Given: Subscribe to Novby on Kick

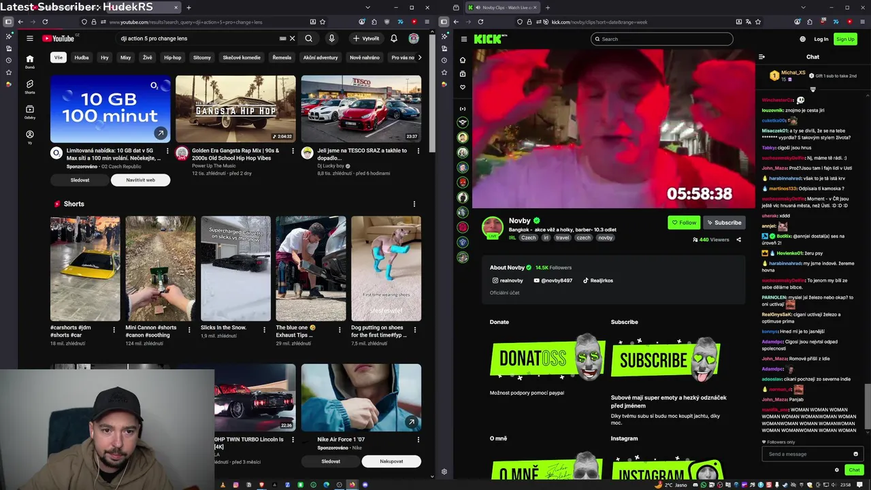Looking at the screenshot, I should tap(723, 223).
